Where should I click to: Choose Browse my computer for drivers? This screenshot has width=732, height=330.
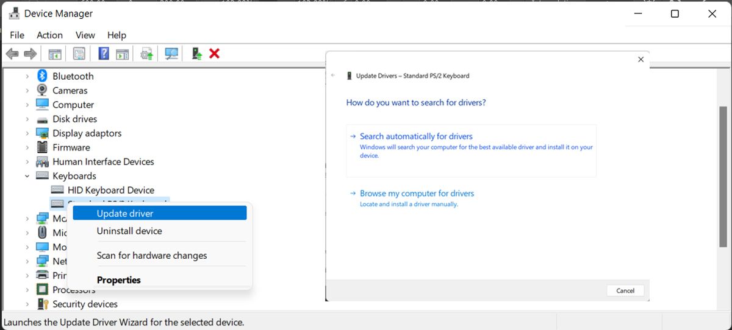417,194
